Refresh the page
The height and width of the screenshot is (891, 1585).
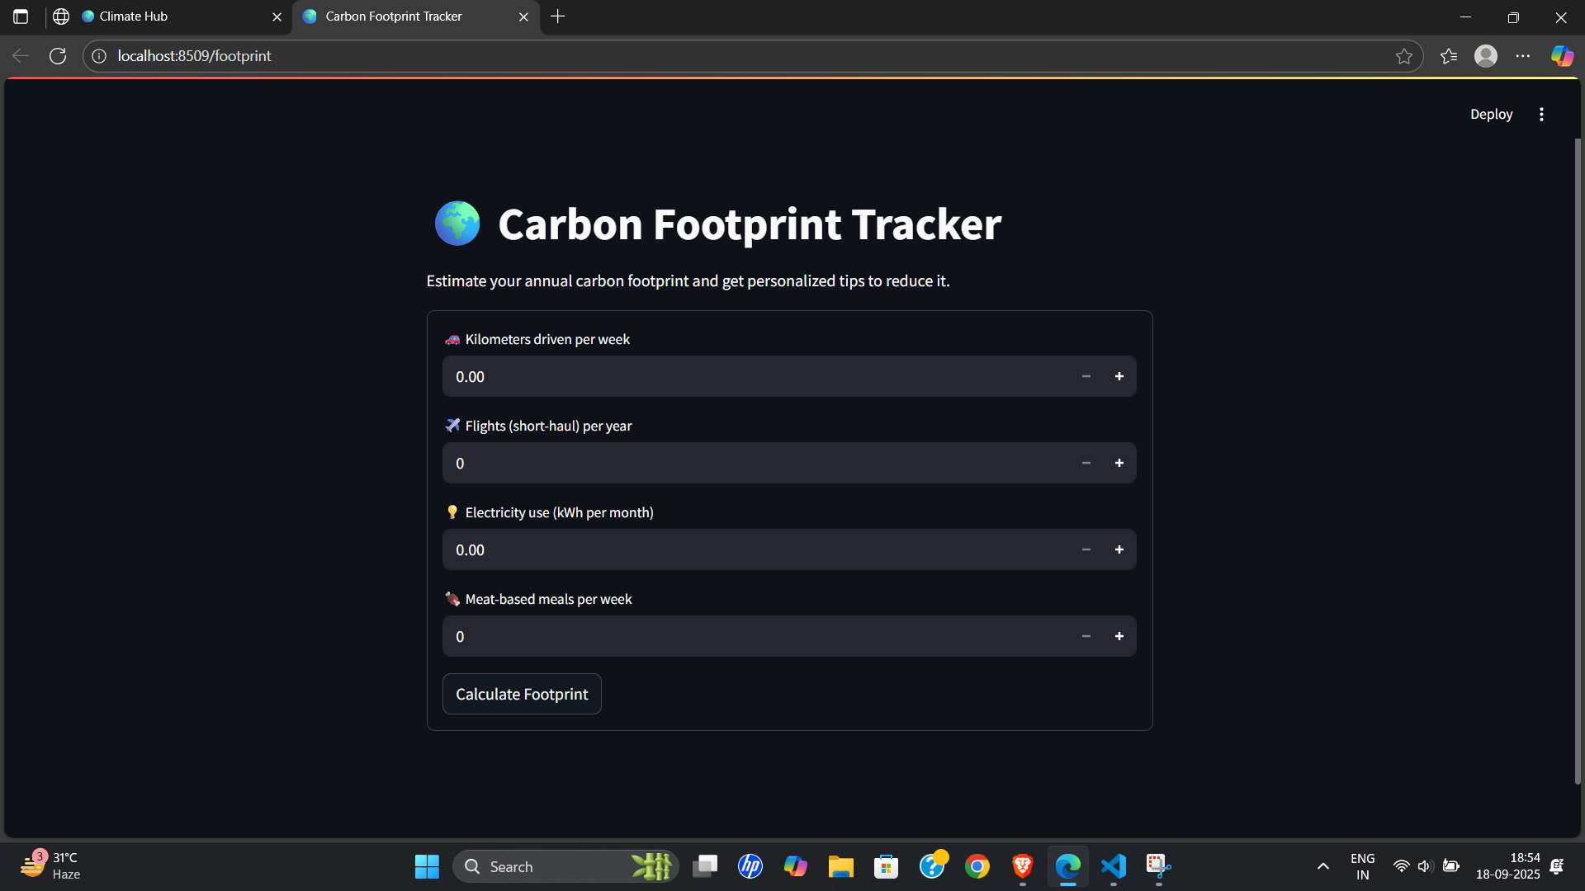(x=58, y=56)
